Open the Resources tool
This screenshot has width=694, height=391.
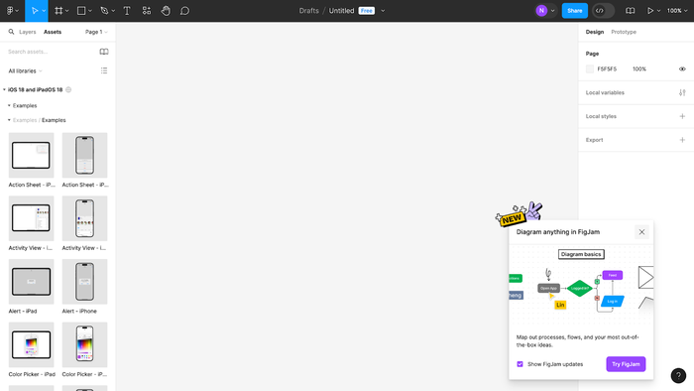click(147, 11)
